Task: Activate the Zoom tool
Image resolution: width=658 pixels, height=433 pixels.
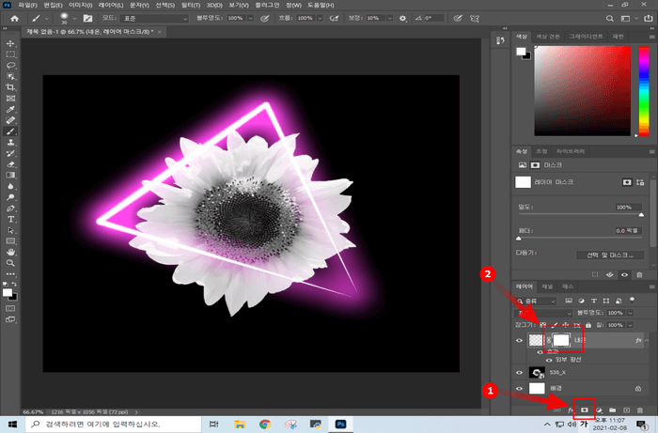Action: point(11,262)
